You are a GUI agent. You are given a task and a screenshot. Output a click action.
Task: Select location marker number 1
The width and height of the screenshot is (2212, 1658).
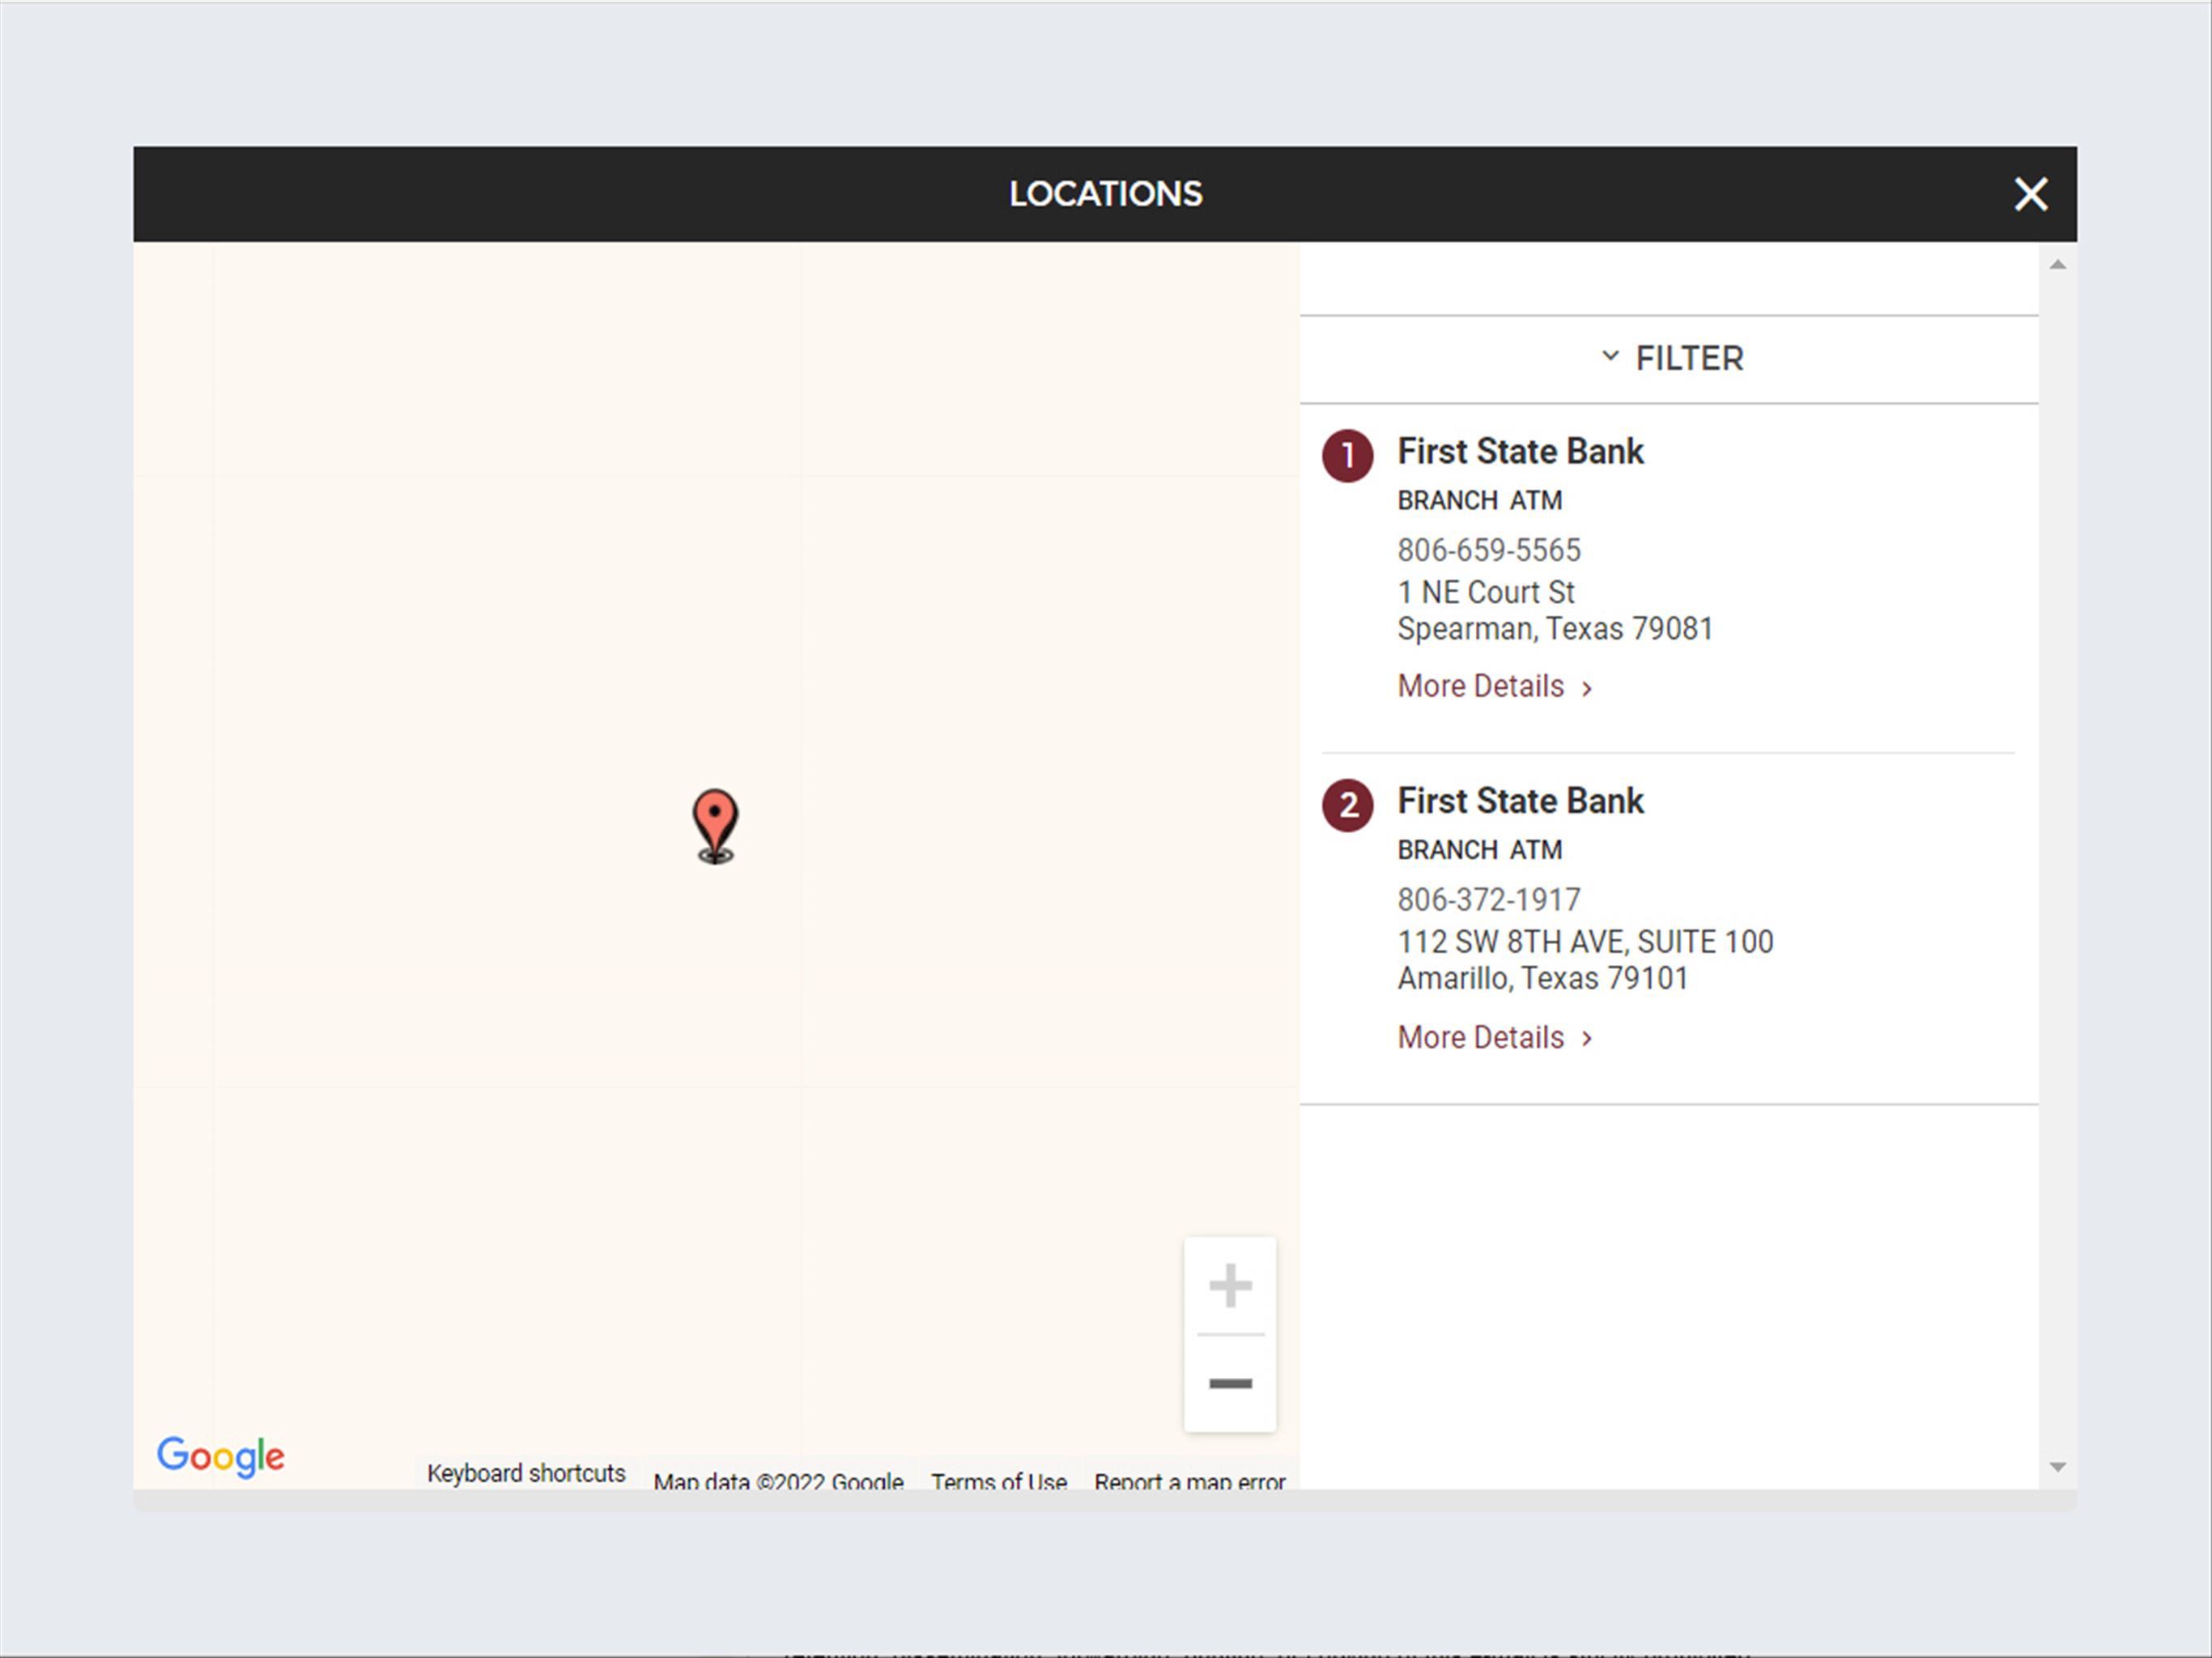(x=1347, y=456)
